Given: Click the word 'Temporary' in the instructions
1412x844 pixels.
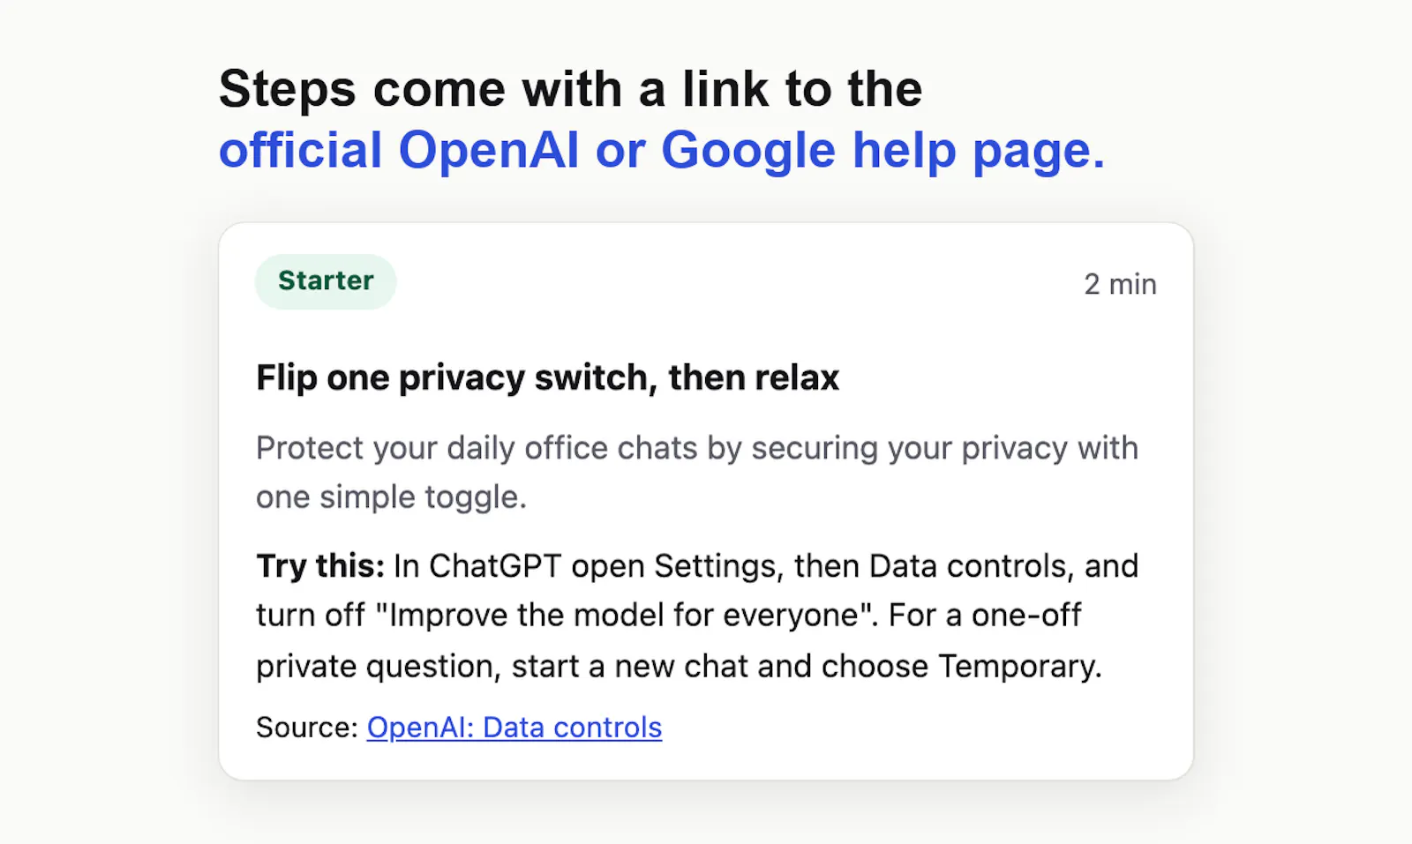Looking at the screenshot, I should tap(1020, 666).
